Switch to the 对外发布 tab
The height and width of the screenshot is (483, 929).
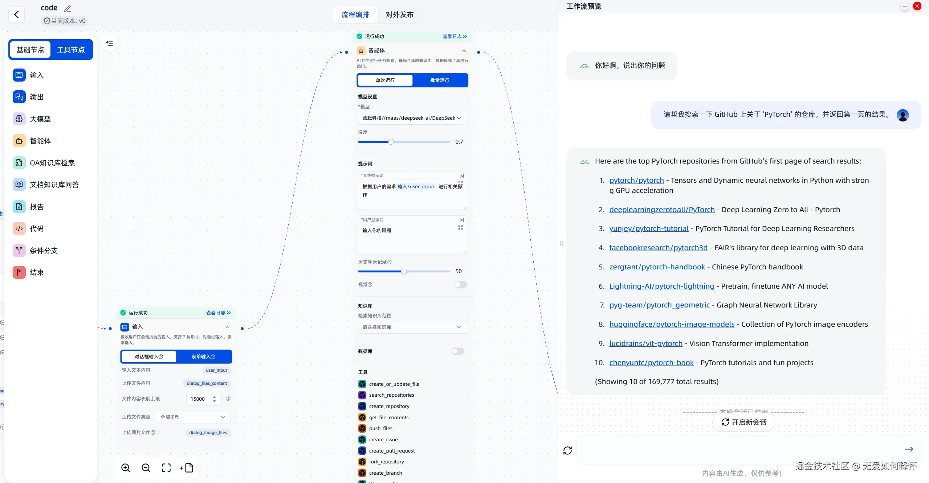click(x=399, y=15)
